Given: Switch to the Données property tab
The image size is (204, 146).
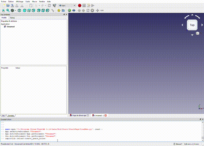Looking at the screenshot, I should (11, 115).
